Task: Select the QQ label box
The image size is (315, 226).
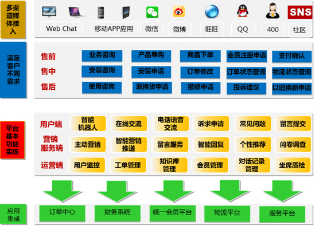Action: tap(243, 29)
